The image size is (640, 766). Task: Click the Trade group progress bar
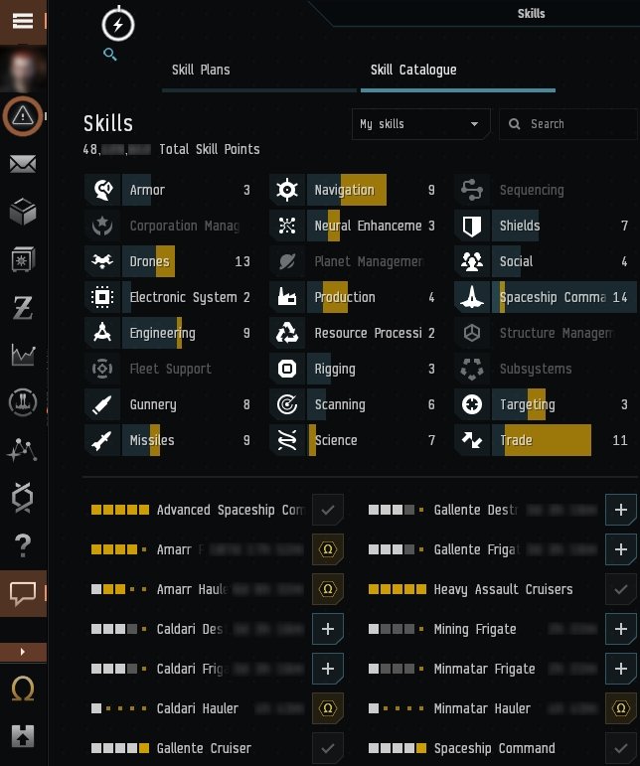click(542, 440)
